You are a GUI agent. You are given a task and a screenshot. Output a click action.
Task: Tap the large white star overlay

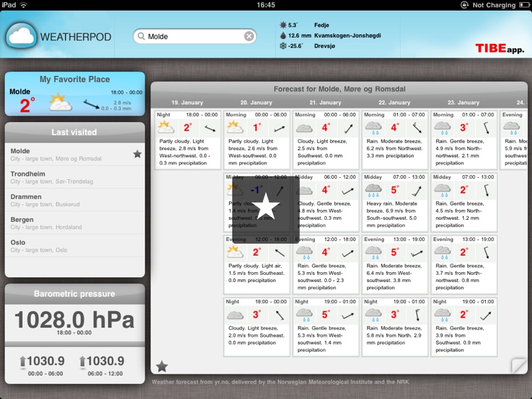pyautogui.click(x=266, y=207)
